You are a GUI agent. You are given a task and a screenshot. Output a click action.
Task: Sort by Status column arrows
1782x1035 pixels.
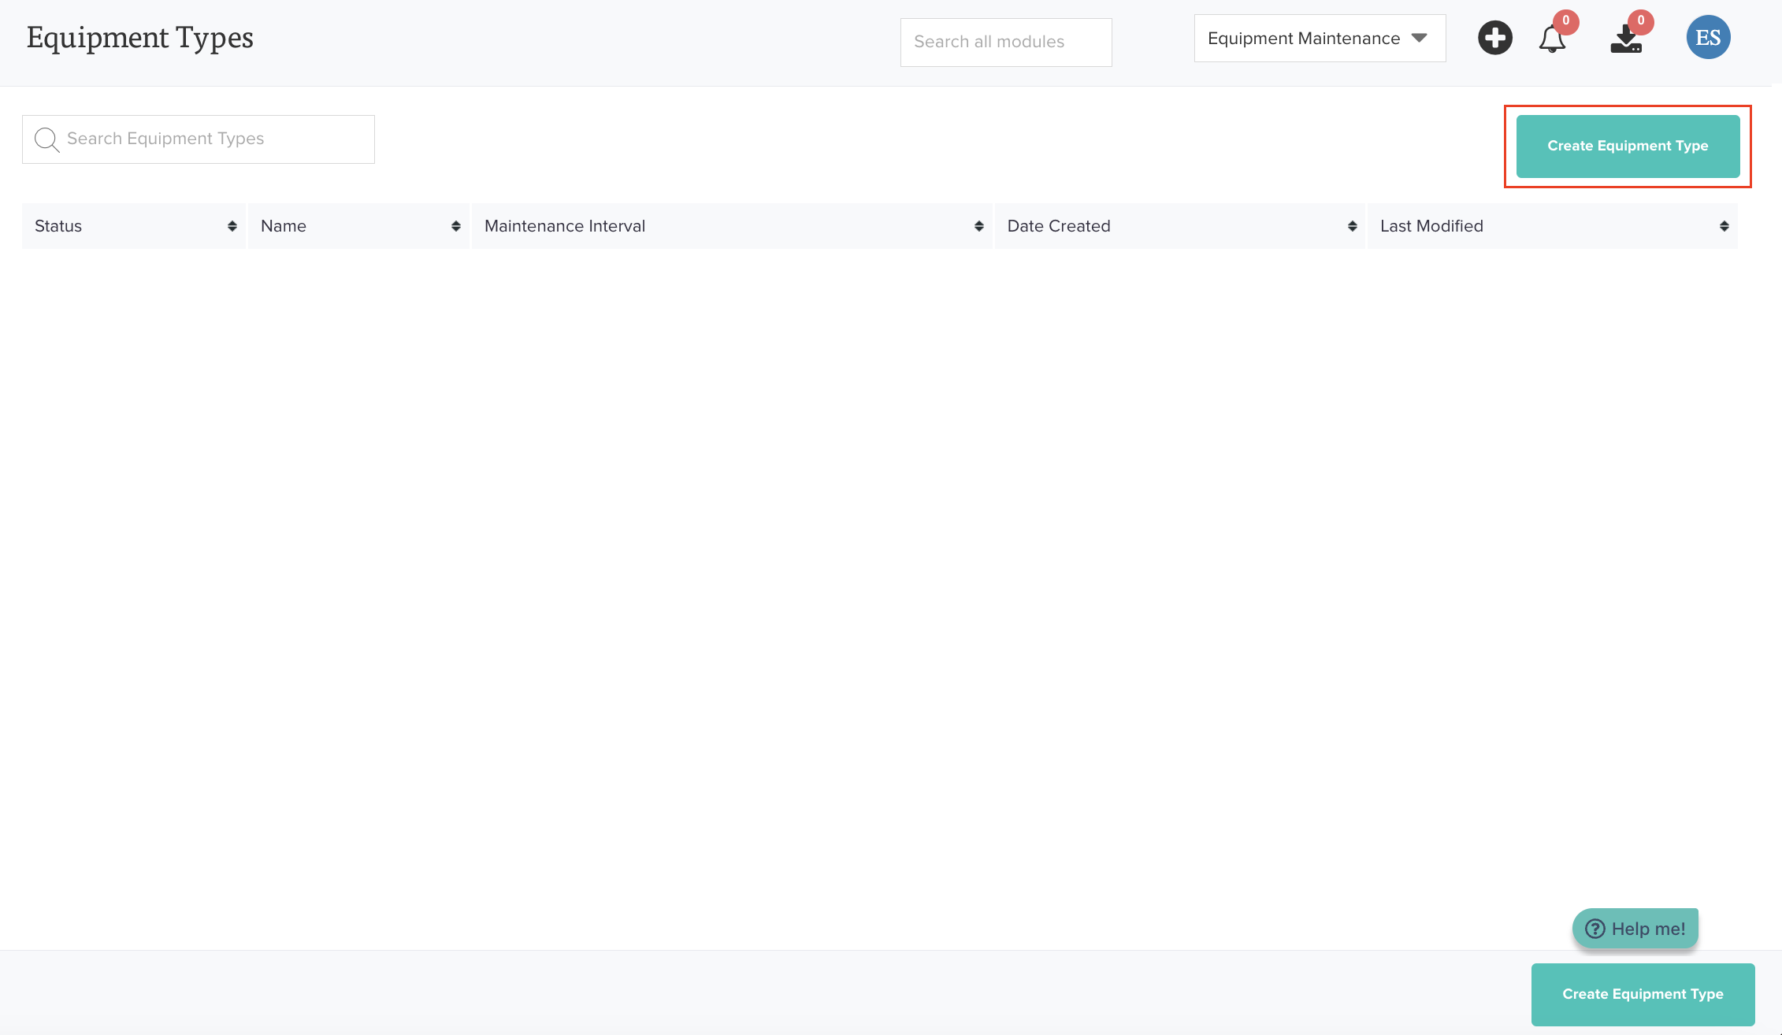coord(232,226)
